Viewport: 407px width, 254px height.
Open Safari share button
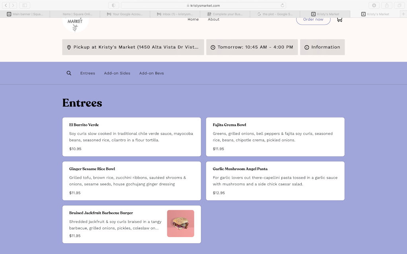[387, 5]
